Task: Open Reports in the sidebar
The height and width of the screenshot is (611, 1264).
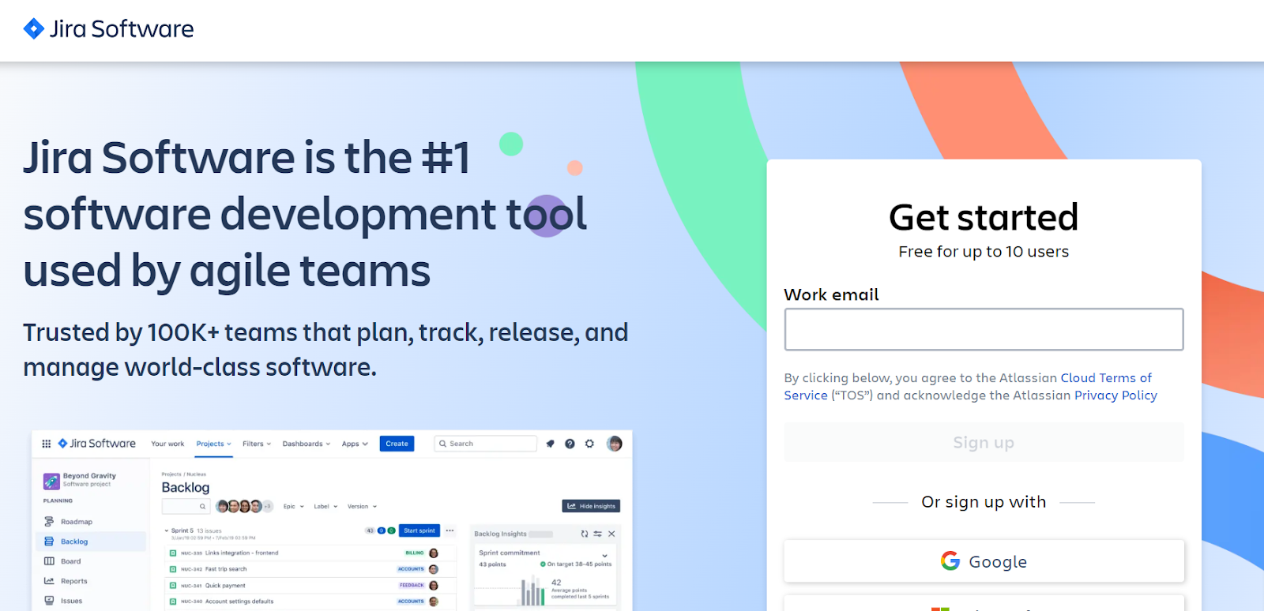Action: (x=74, y=581)
